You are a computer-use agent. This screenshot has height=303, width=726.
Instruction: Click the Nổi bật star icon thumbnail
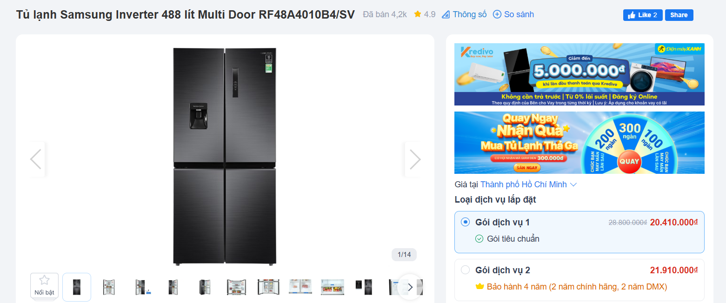point(44,286)
